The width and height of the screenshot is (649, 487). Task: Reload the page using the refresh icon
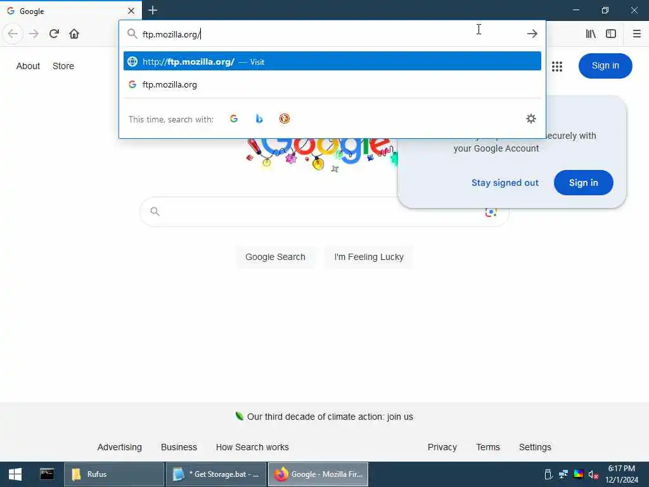tap(54, 34)
